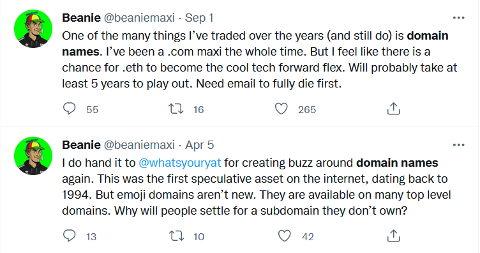480x253 pixels.
Task: Open the Apr 5 timestamp link
Action: point(199,145)
